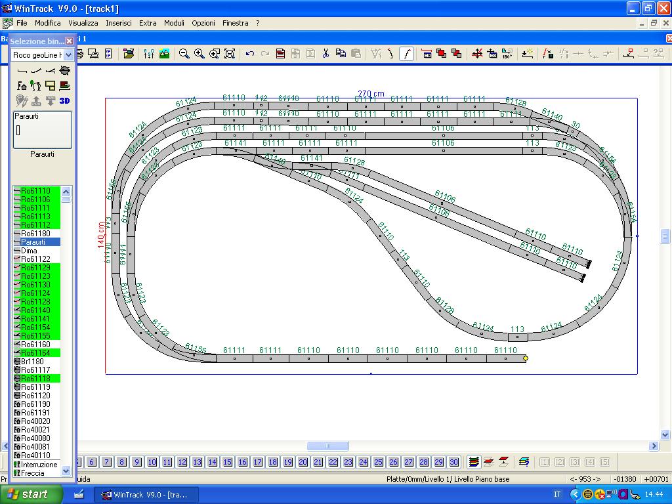Screen dimensions: 672x504
Task: Click the zoom to fit icon
Action: (x=230, y=54)
